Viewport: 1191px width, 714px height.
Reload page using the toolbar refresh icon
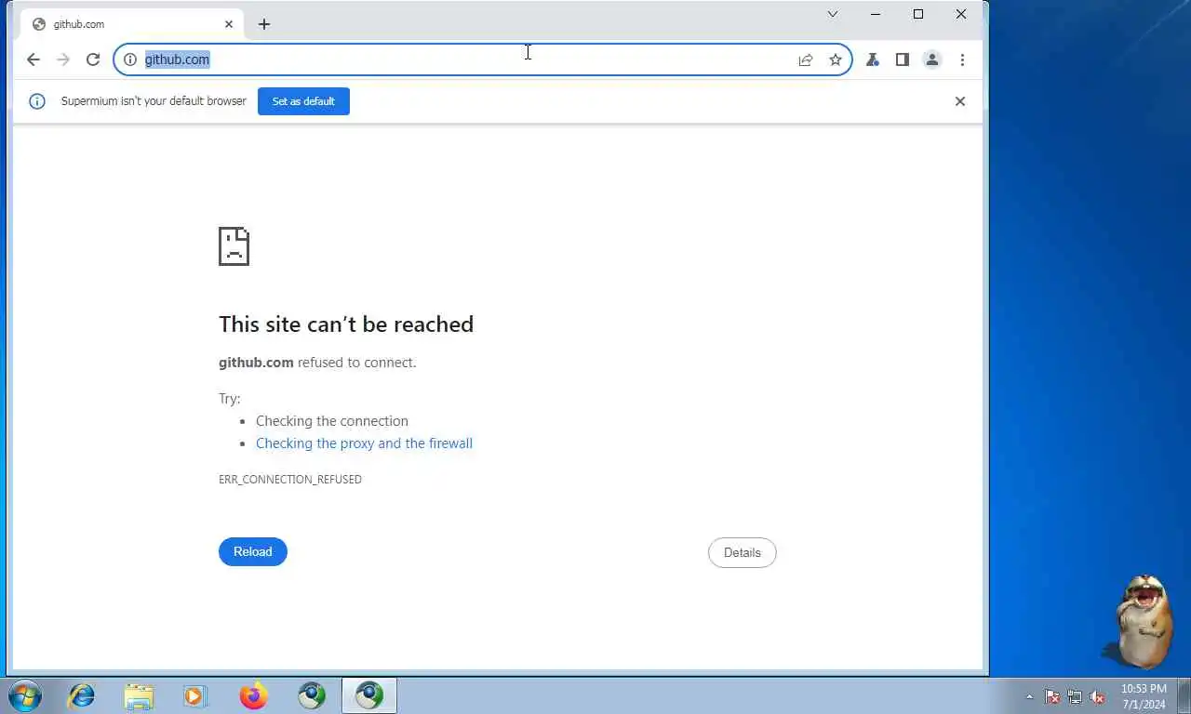(x=93, y=59)
